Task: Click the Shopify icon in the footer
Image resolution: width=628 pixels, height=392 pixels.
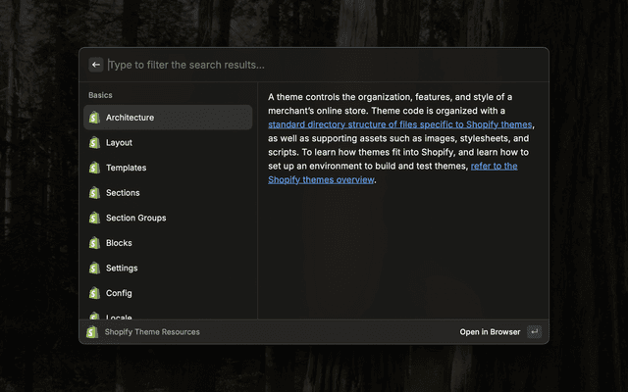Action: point(93,332)
